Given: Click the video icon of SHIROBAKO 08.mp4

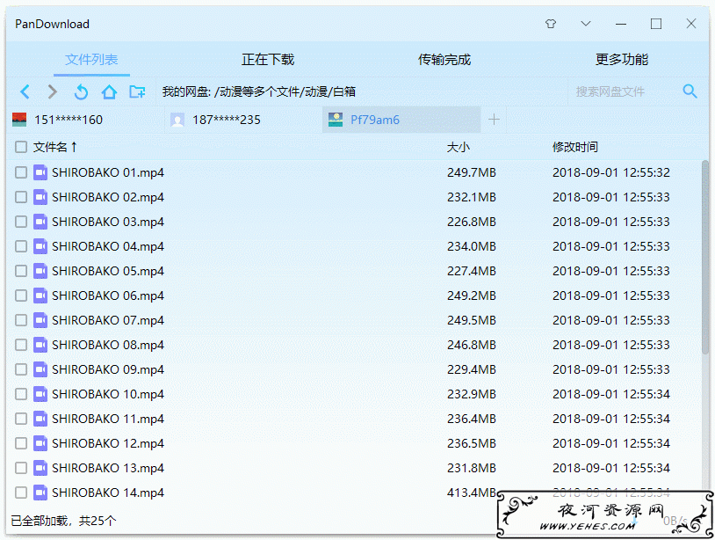Looking at the screenshot, I should point(40,345).
